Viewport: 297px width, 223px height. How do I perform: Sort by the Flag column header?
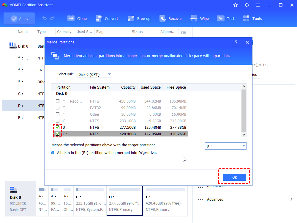(x=99, y=32)
